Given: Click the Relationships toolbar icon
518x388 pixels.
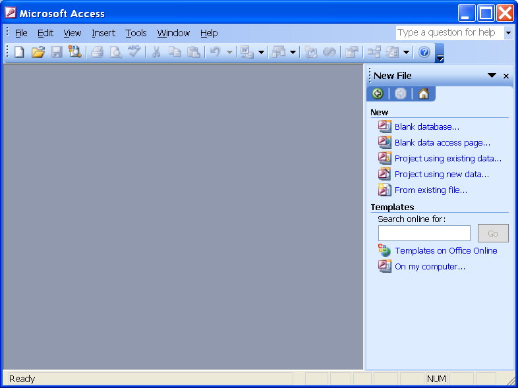Looking at the screenshot, I should pos(374,52).
